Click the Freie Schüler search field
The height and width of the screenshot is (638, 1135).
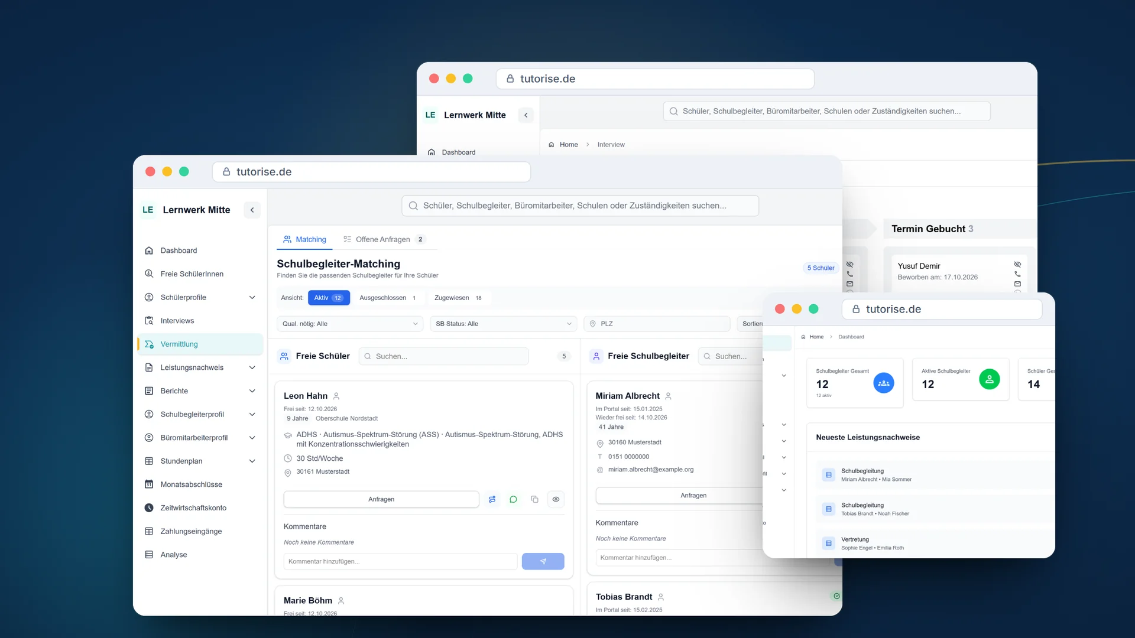coord(443,356)
